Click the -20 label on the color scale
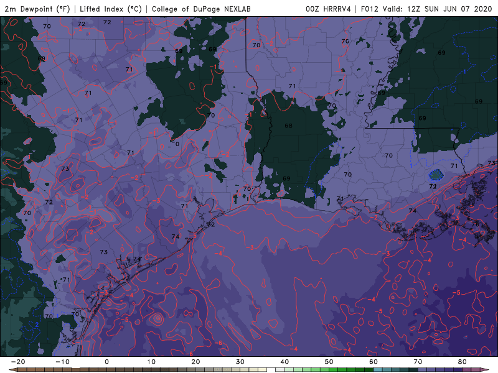This screenshot has height=373, width=498. [18, 362]
